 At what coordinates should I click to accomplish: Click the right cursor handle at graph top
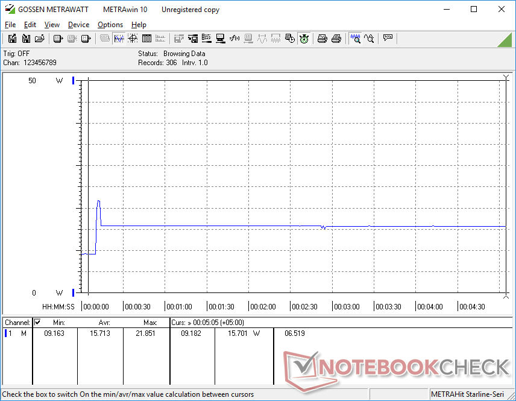[x=506, y=77]
